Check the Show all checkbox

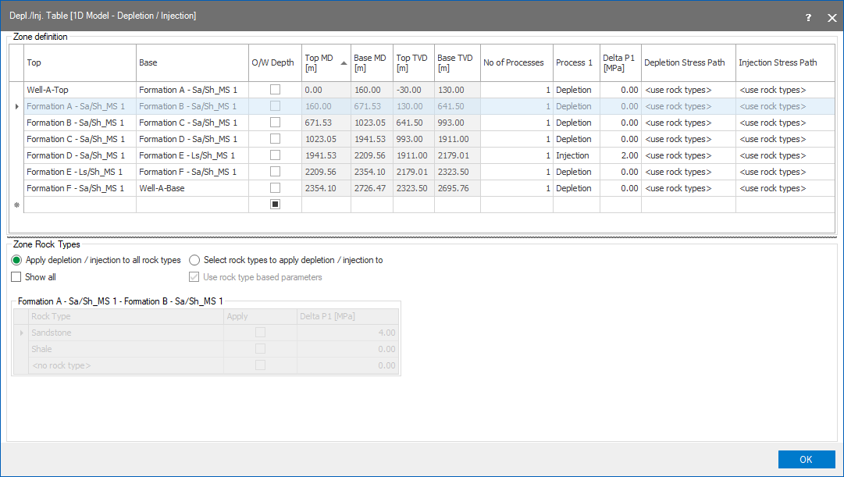click(16, 277)
